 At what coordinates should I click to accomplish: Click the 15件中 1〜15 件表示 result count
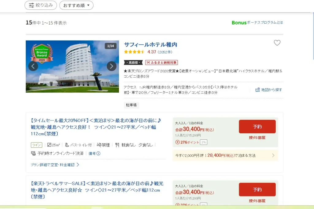pos(46,23)
